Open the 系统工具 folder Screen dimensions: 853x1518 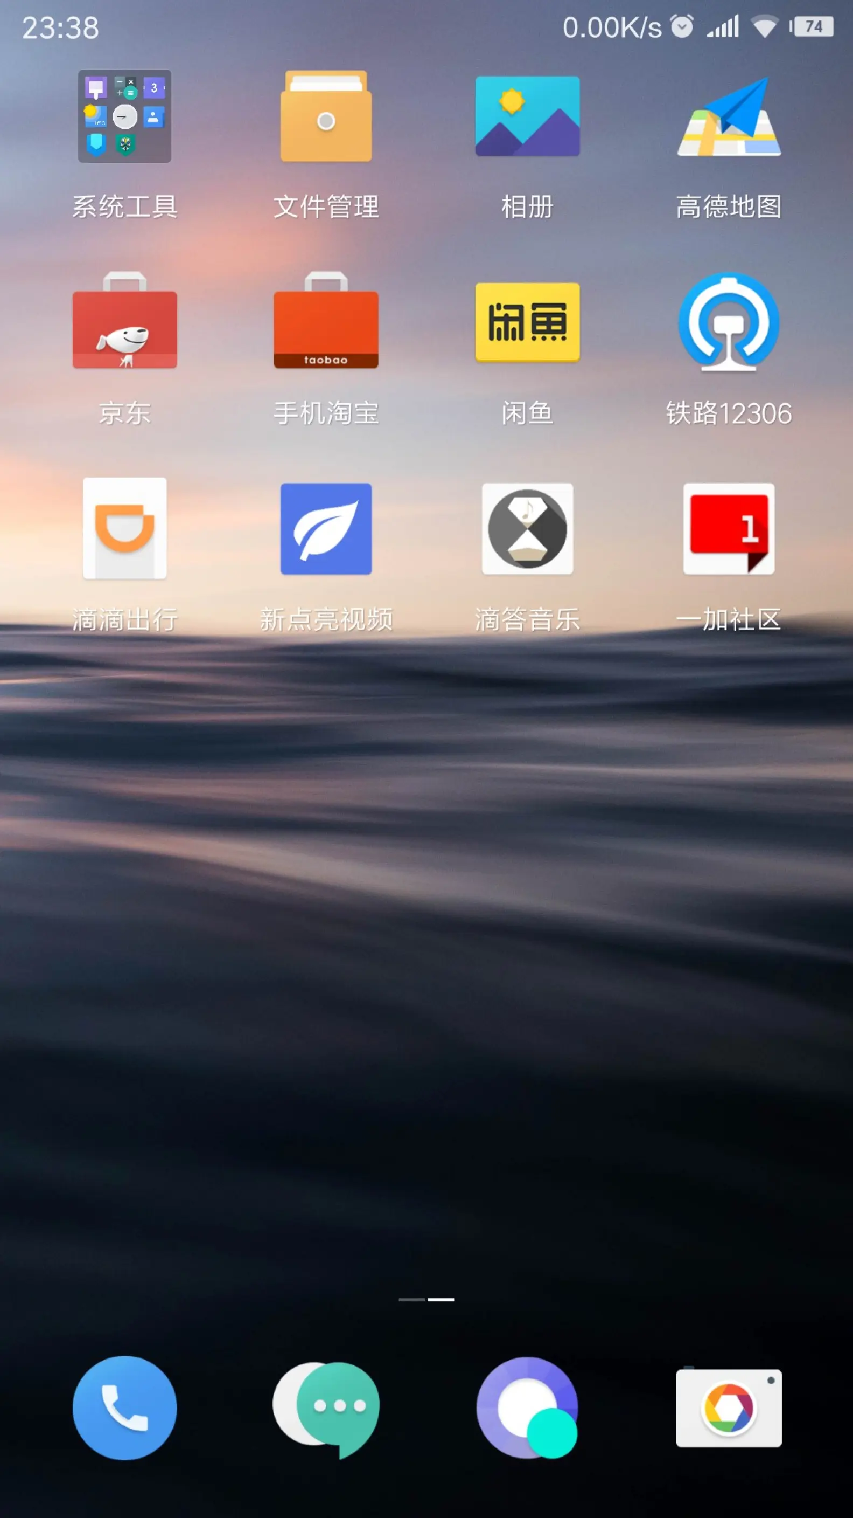click(125, 116)
